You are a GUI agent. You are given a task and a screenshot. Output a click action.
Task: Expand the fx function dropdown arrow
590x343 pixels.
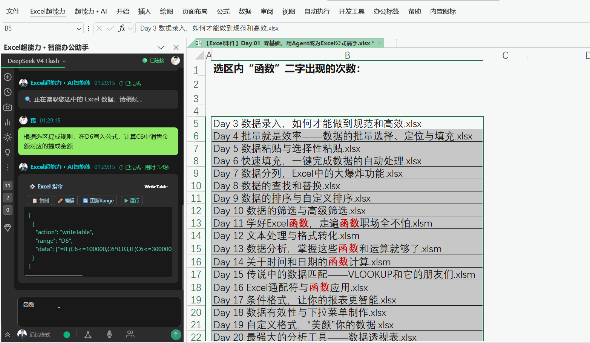[130, 28]
